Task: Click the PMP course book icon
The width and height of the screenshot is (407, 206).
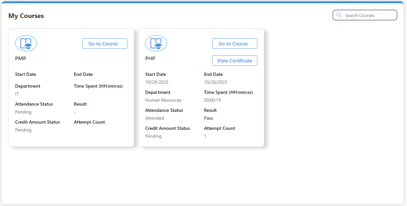Action: click(26, 43)
